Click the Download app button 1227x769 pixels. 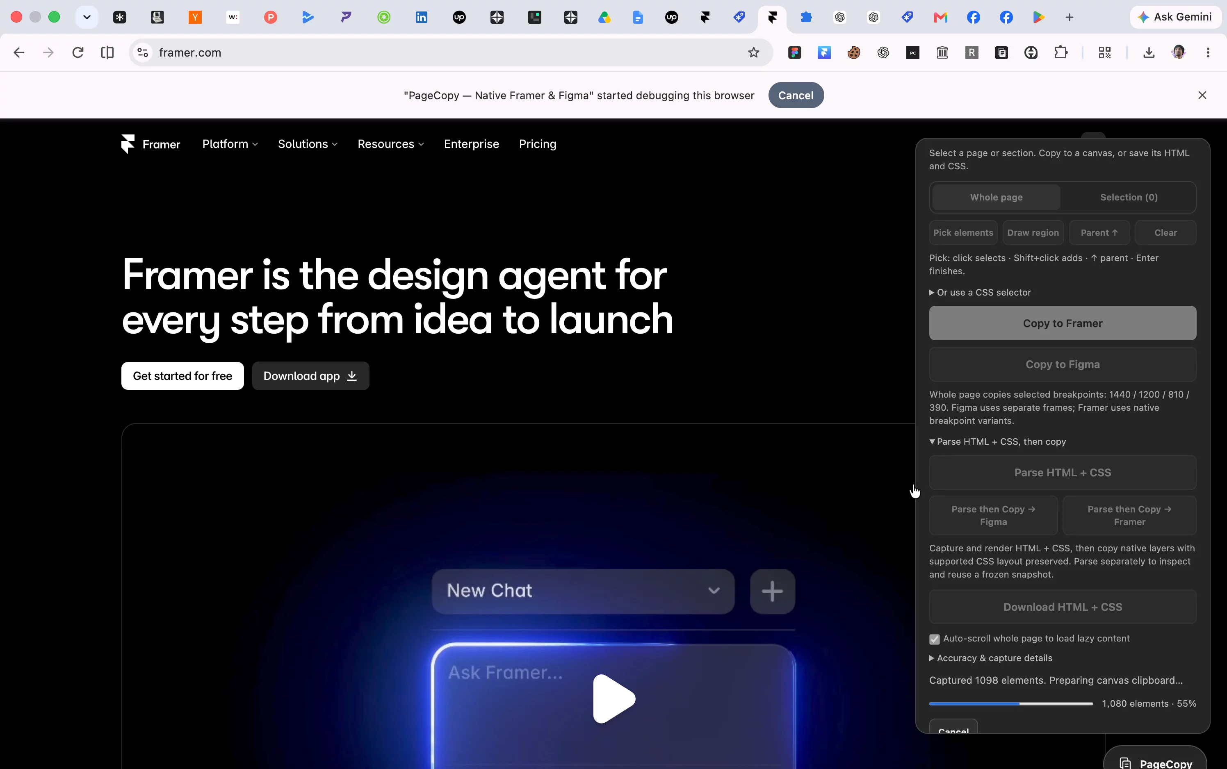click(x=310, y=376)
